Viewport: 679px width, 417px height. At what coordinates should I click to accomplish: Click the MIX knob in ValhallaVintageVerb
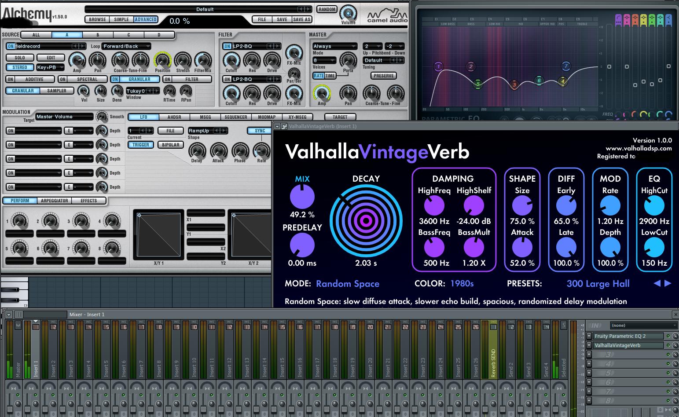click(302, 197)
